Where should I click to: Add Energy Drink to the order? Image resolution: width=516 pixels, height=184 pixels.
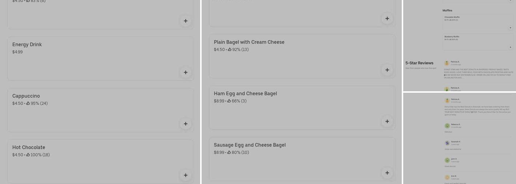(185, 72)
